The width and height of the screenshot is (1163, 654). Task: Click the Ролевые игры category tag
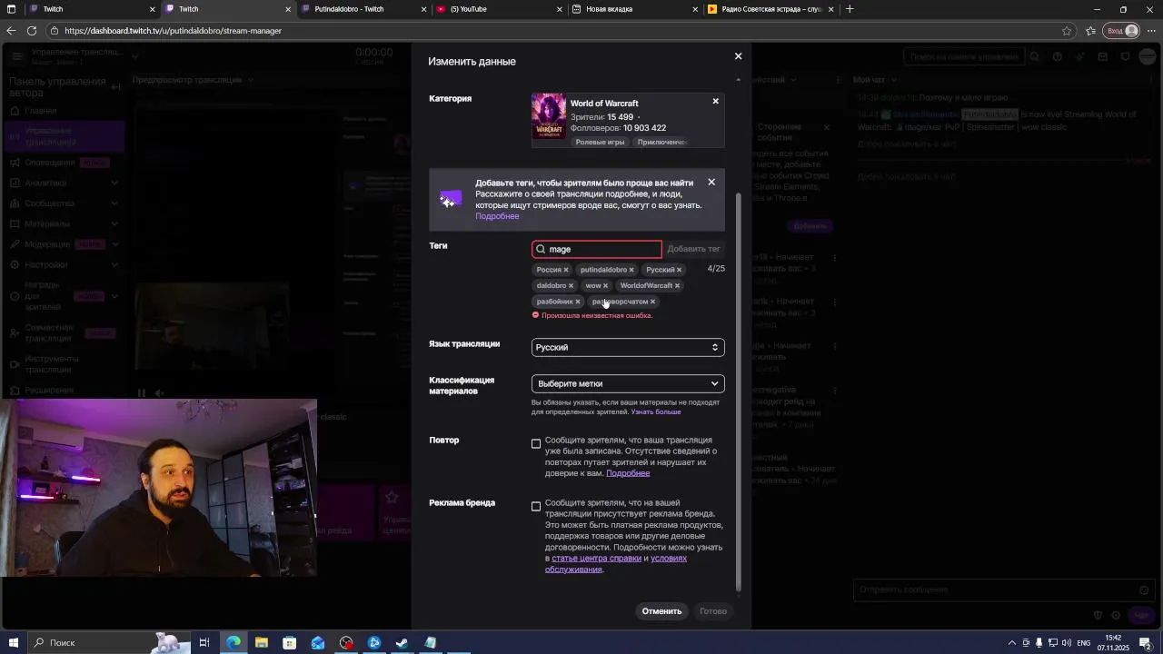(600, 142)
